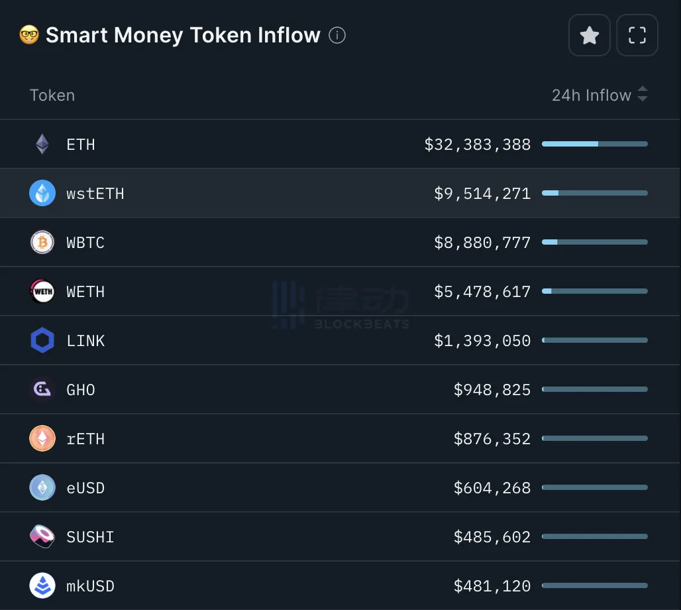Click the ETH inflow progress bar
The width and height of the screenshot is (681, 610).
[594, 144]
